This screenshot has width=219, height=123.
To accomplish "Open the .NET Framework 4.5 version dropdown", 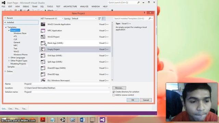I will [x=52, y=18].
